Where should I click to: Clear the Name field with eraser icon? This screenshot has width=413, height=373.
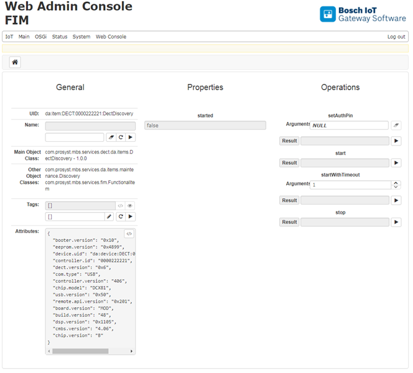(x=111, y=137)
